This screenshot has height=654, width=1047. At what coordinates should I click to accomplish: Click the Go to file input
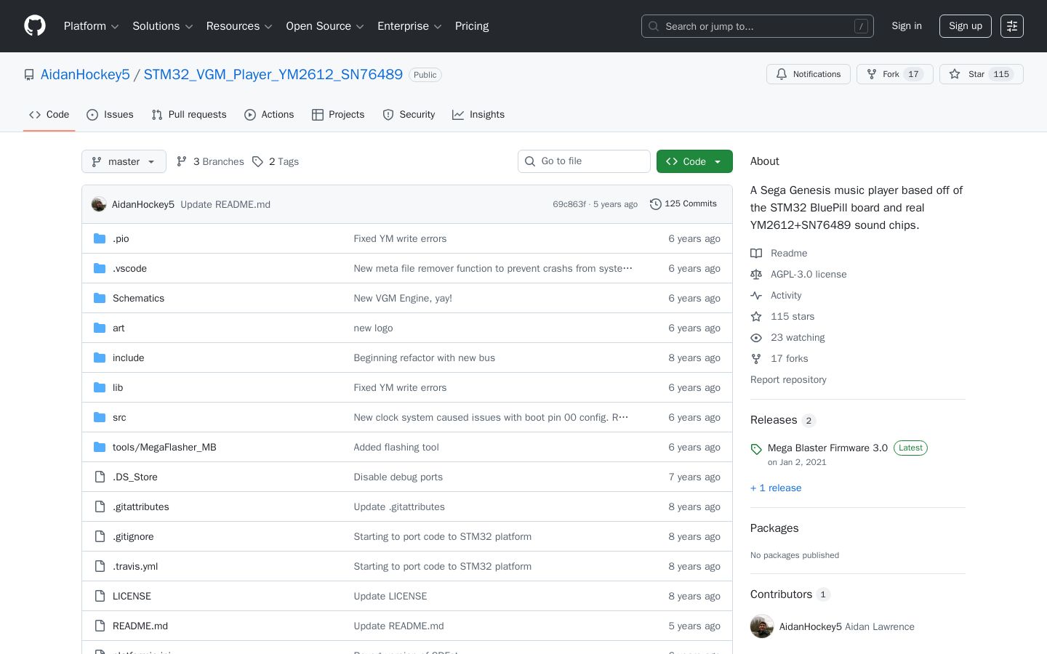coord(584,161)
